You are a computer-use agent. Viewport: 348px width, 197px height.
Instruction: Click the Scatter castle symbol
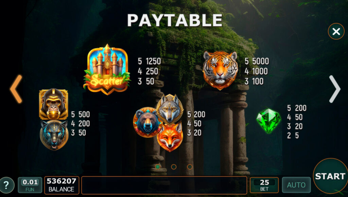pyautogui.click(x=107, y=70)
